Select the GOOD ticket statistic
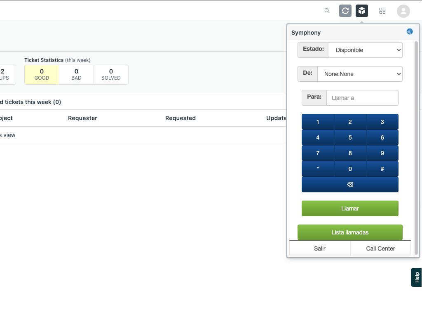The width and height of the screenshot is (422, 317). pos(42,74)
